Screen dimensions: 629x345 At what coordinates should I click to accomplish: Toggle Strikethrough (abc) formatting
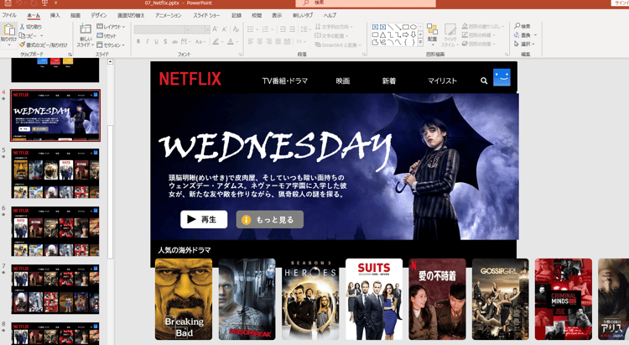click(x=174, y=41)
